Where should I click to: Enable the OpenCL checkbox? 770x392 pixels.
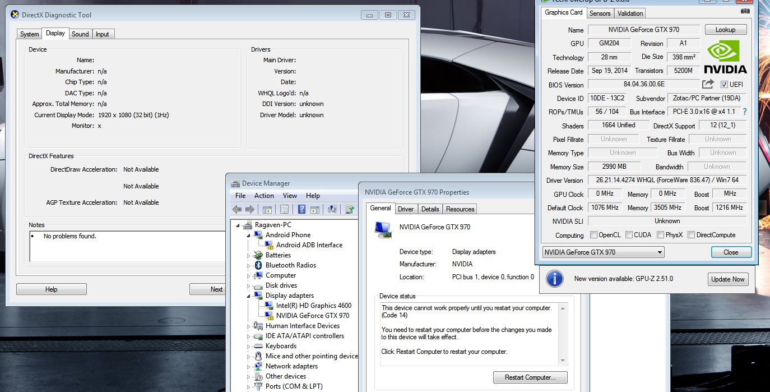pos(593,235)
